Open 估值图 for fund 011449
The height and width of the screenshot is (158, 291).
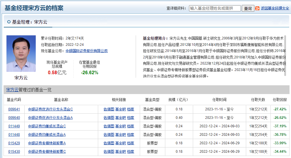pos(109,126)
